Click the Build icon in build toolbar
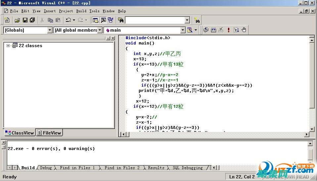Screen dimensions: 317x181 pyautogui.click(x=213, y=30)
